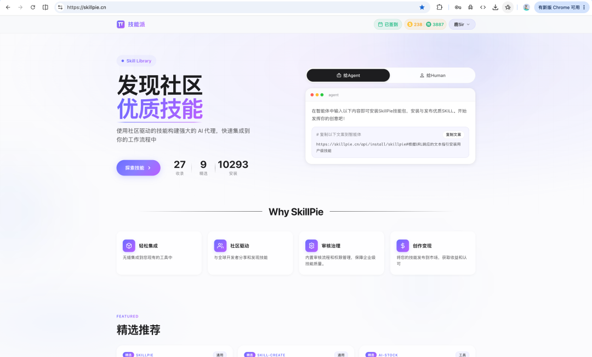Click the SKILL-CREATE card title

pyautogui.click(x=271, y=355)
